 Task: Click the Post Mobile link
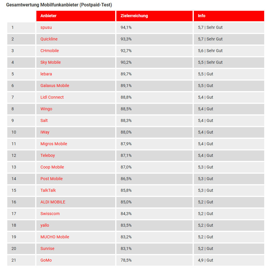pos(51,179)
